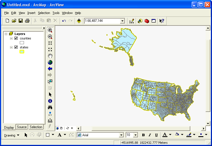This screenshot has width=212, height=146.
Task: Select the Identify info tool
Action: (50, 101)
